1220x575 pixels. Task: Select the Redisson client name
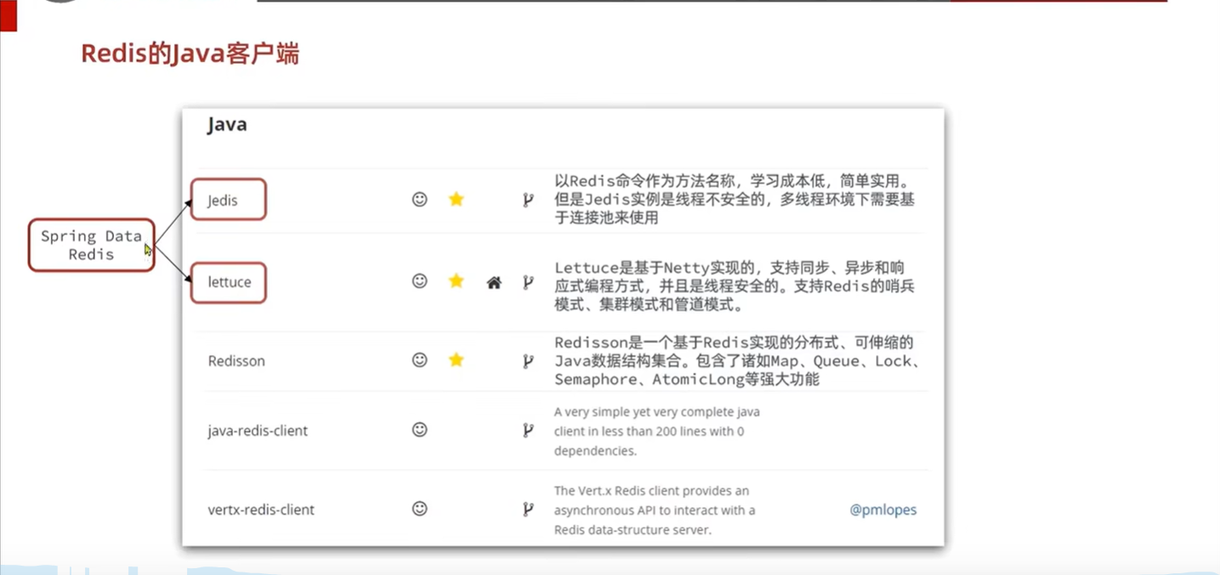click(x=236, y=361)
